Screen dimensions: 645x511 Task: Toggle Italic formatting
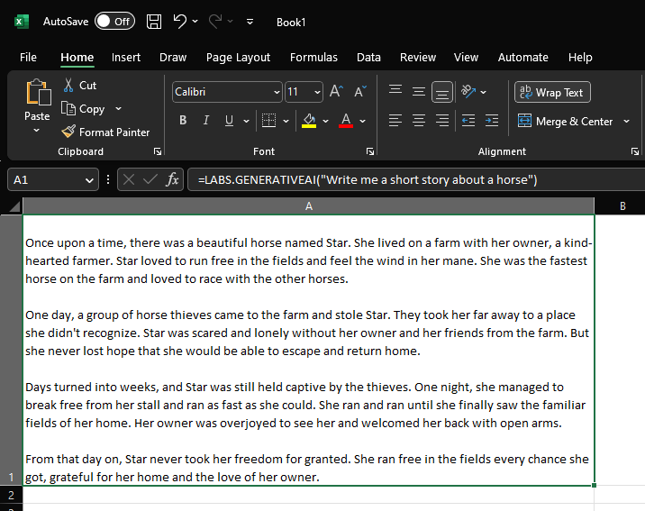click(x=206, y=120)
